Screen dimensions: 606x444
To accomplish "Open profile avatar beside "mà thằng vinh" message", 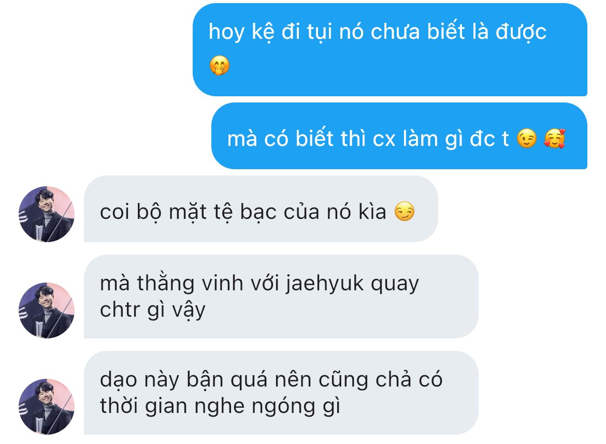I will [x=47, y=310].
